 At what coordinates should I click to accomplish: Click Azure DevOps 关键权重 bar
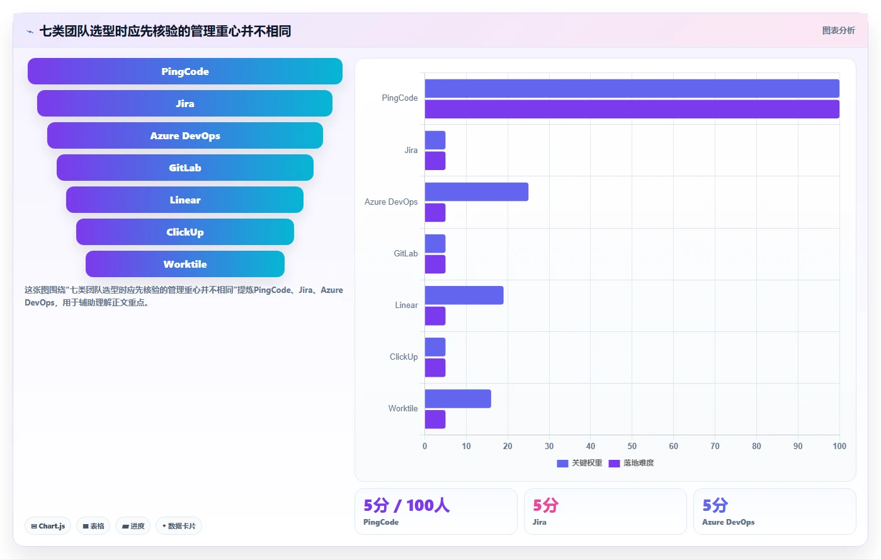[x=477, y=192]
